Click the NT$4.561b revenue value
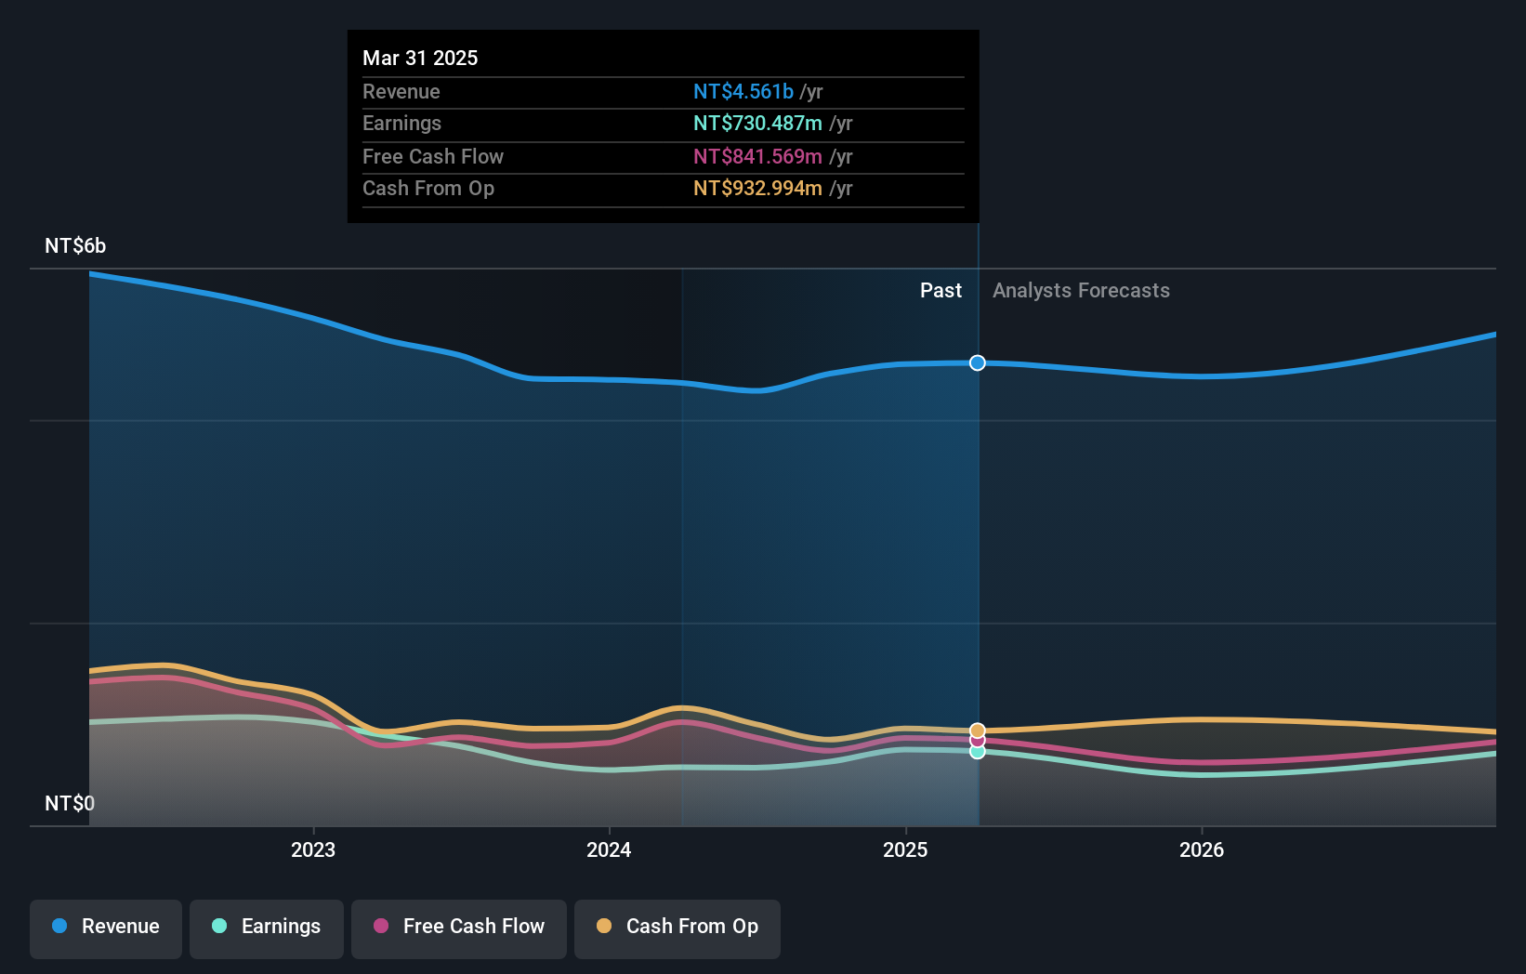This screenshot has width=1526, height=974. (743, 91)
